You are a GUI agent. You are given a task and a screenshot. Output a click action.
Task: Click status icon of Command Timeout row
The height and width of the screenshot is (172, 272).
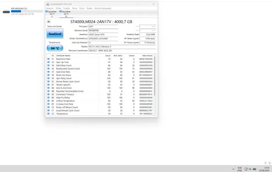pos(48,94)
